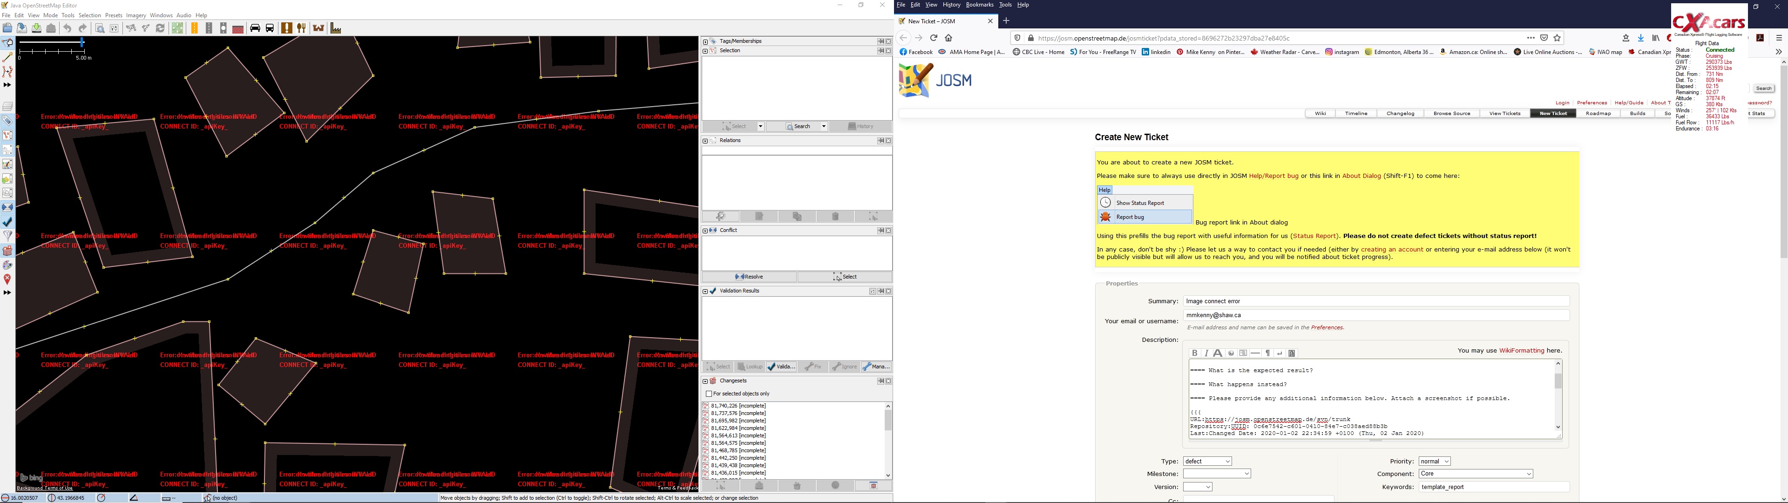This screenshot has width=1788, height=503.
Task: Click the Update data refresh icon
Action: click(160, 28)
